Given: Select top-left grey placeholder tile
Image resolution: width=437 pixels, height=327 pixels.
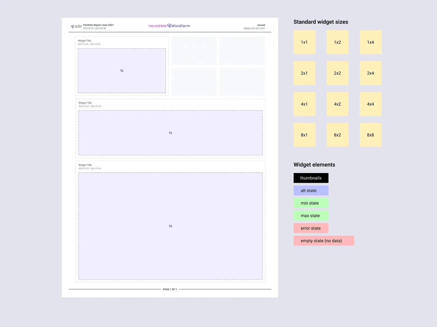Looking at the screenshot, I should (194, 51).
